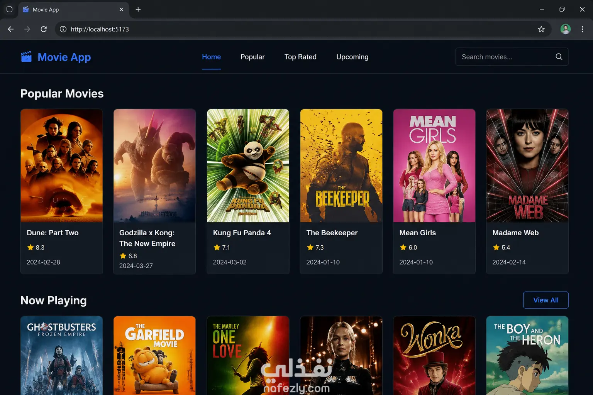Click the 2024-03-02 release date
Screen dimensions: 593x395
click(230, 262)
